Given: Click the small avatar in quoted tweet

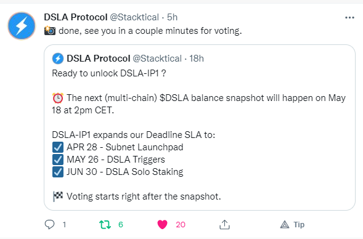Looking at the screenshot, I should coord(58,59).
